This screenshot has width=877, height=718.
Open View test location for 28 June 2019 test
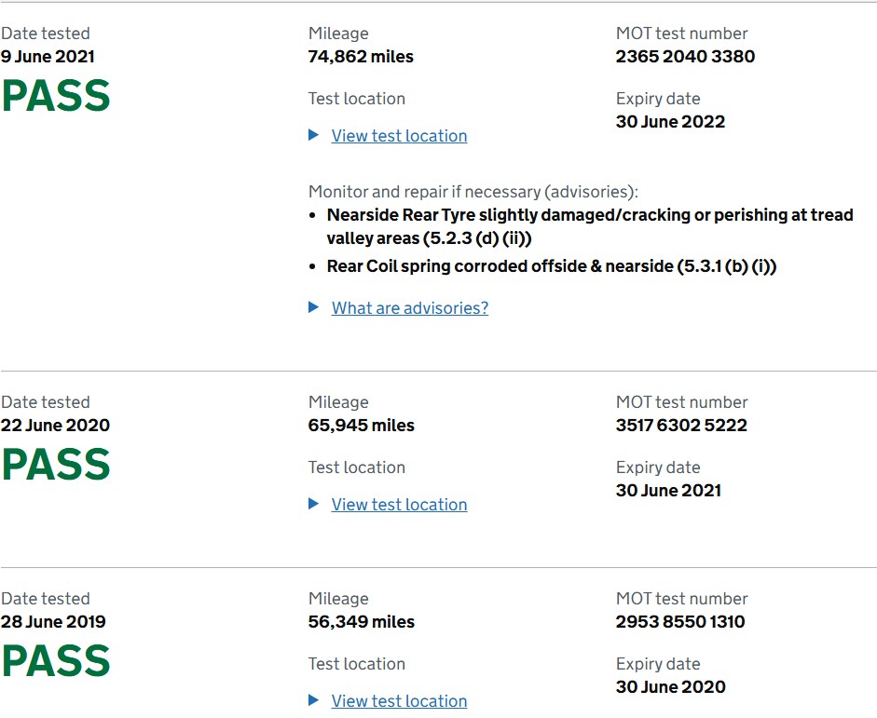(399, 701)
